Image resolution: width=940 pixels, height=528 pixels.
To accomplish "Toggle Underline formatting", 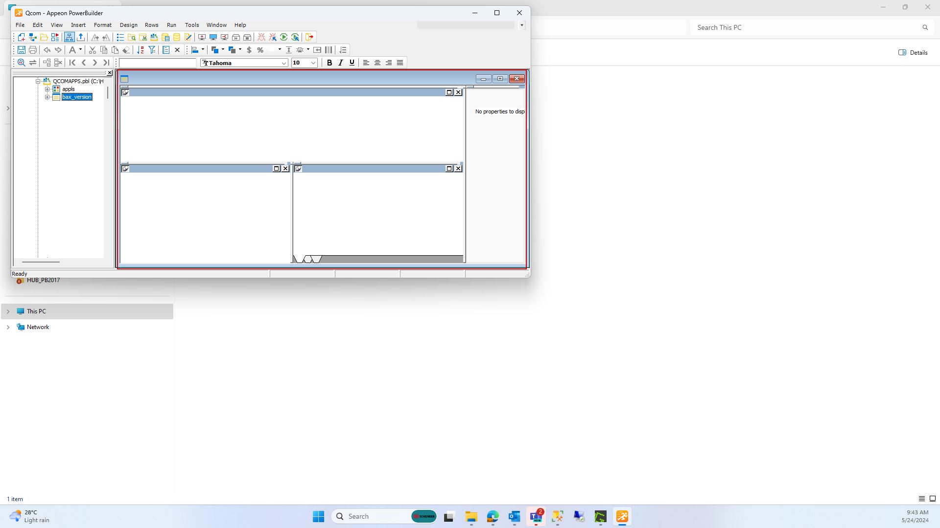I will [352, 63].
